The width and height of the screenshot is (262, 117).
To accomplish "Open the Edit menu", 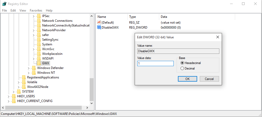I will (x=13, y=10).
